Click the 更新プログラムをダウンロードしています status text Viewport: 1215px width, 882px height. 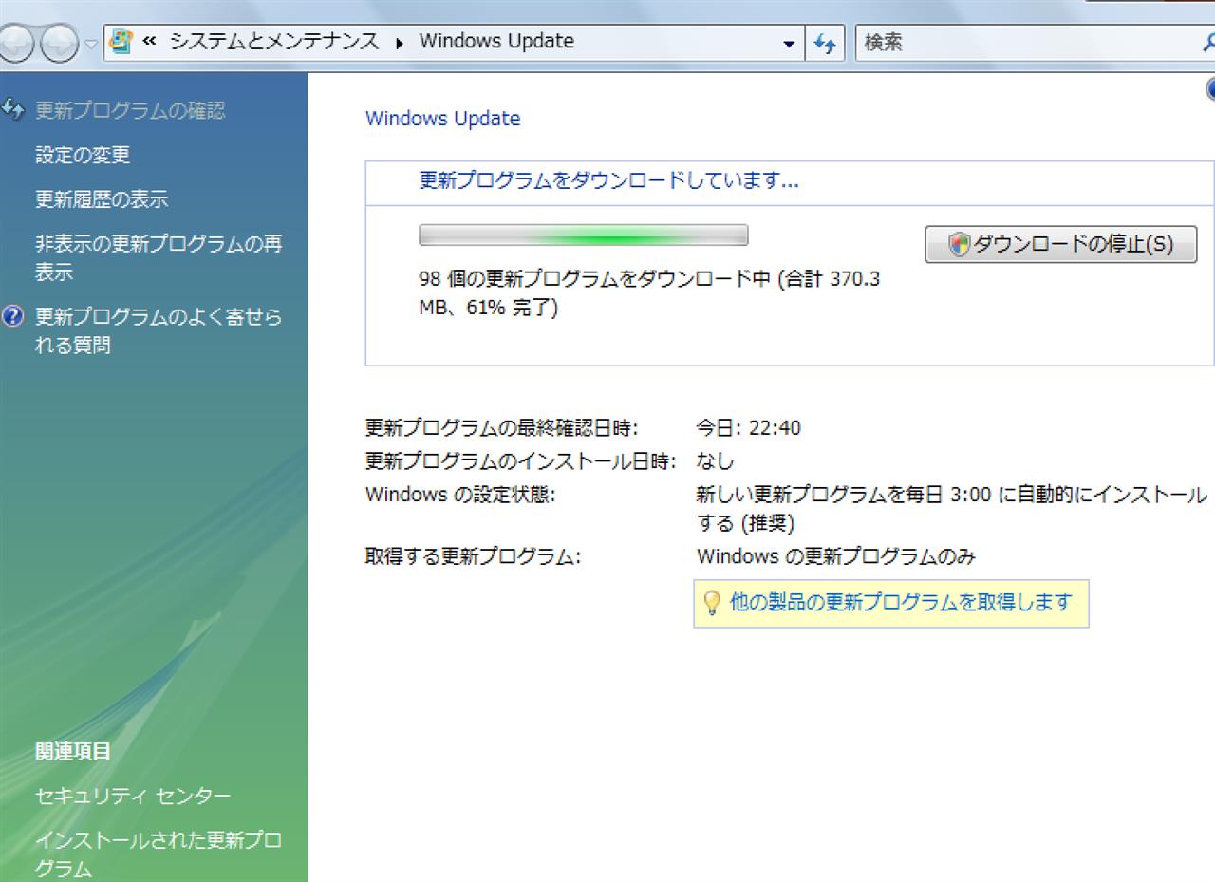coord(608,180)
